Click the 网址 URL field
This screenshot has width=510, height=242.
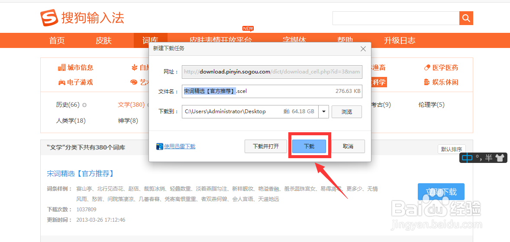click(272, 72)
